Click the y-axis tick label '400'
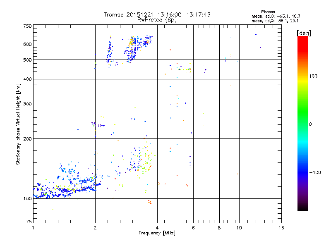Image resolution: width=331 pixels, height=248 pixels. (x=27, y=79)
